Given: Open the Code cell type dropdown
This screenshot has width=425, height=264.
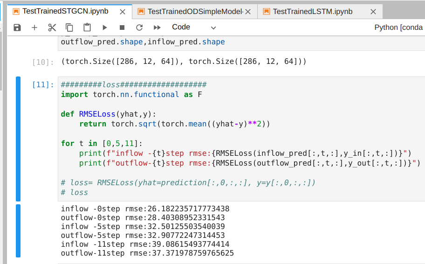Looking at the screenshot, I should coord(194,28).
